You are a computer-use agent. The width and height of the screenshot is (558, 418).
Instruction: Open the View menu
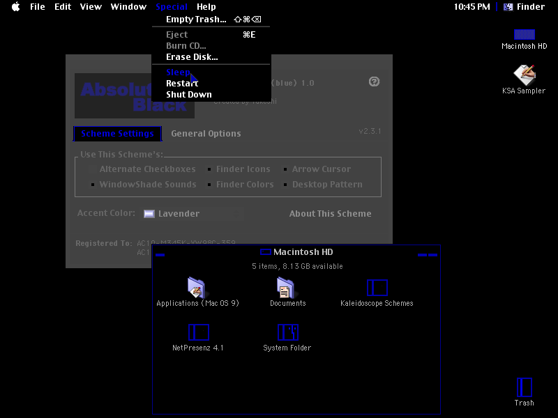tap(91, 7)
